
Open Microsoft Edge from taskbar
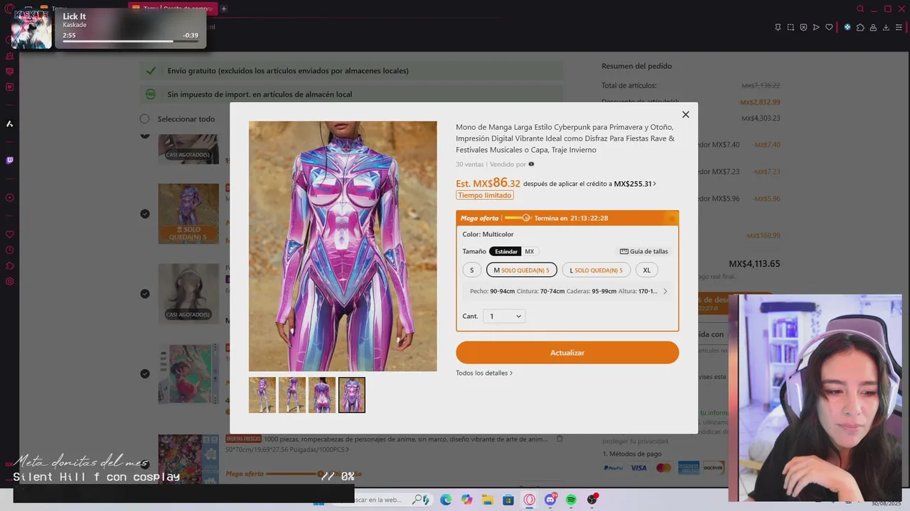pyautogui.click(x=446, y=500)
